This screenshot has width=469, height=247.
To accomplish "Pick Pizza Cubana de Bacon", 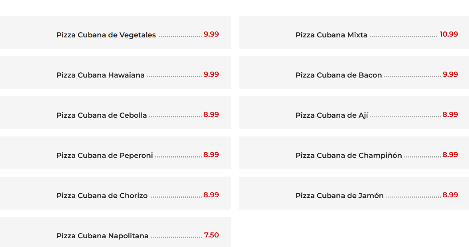I will [x=339, y=75].
